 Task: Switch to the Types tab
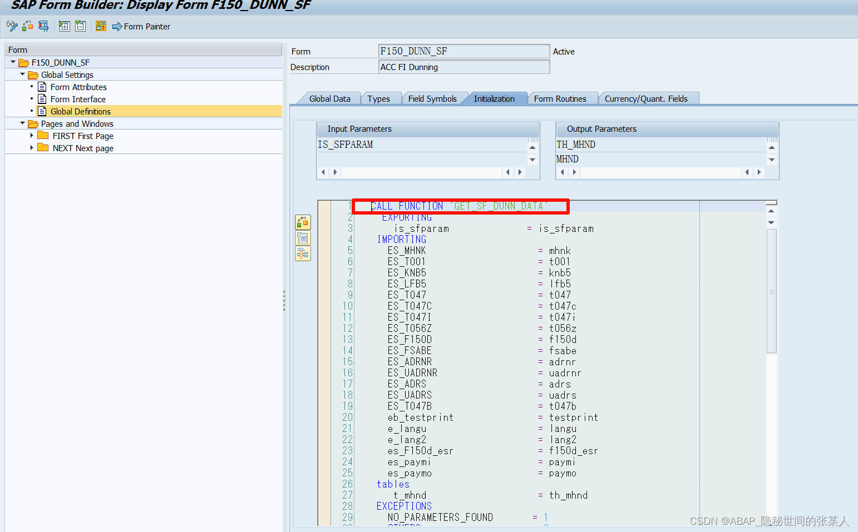coord(378,98)
